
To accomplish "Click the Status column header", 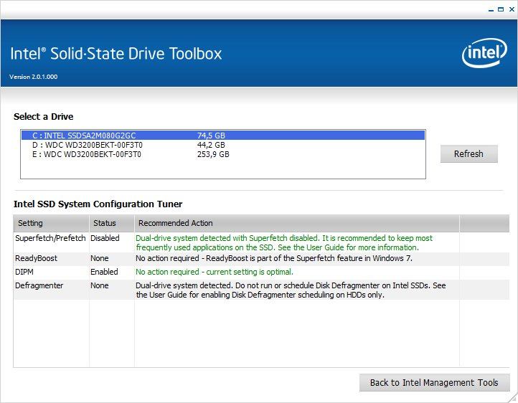I will [112, 223].
